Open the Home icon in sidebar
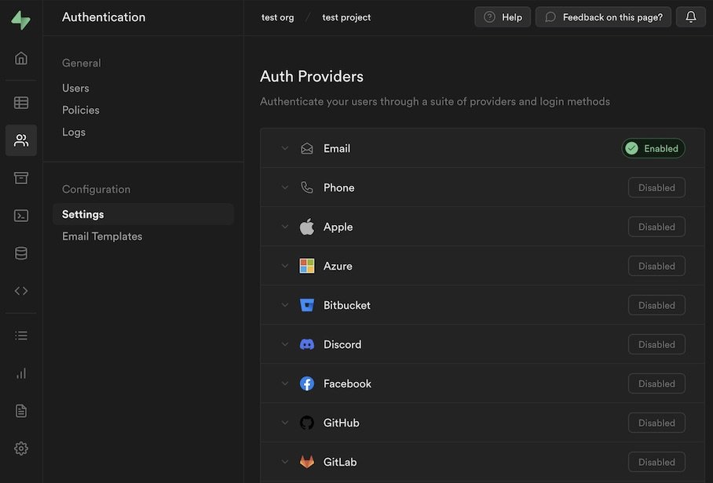Viewport: 713px width, 483px height. coord(21,58)
